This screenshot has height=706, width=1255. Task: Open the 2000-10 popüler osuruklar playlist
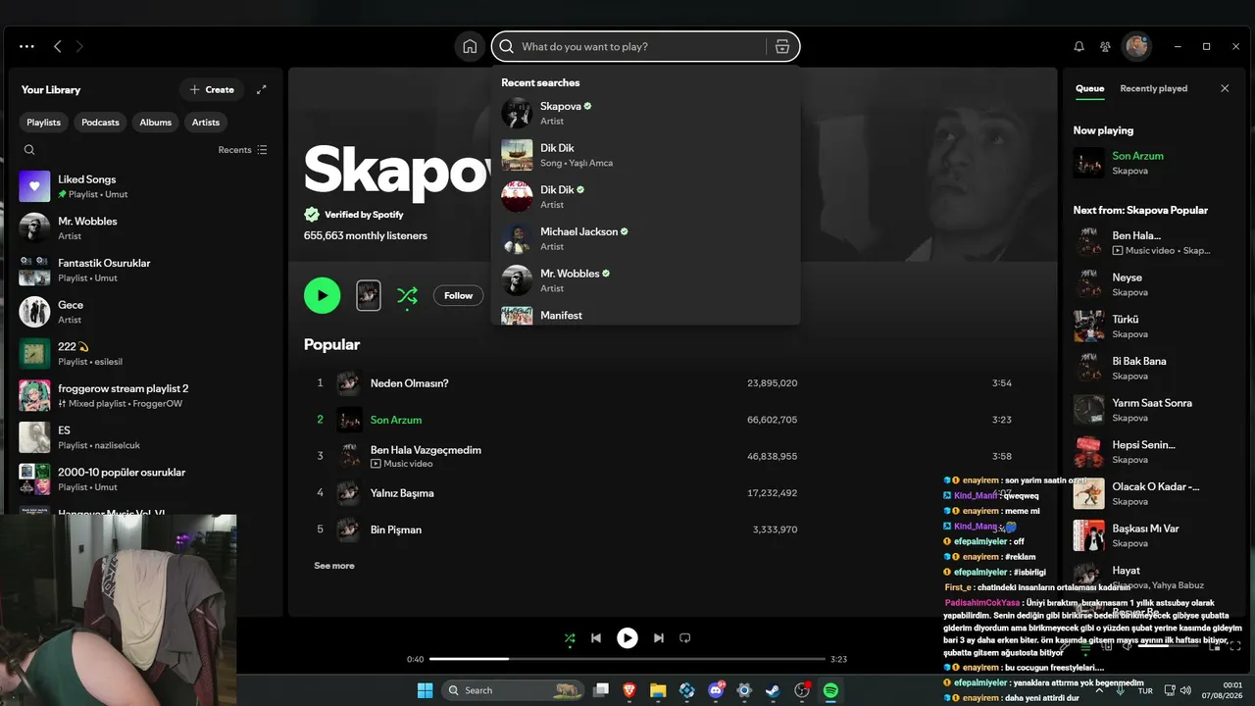145,479
